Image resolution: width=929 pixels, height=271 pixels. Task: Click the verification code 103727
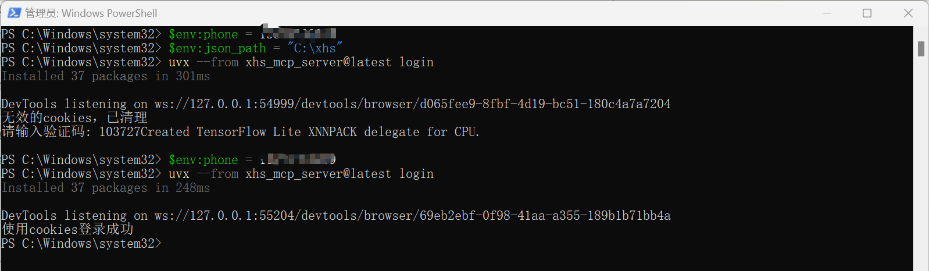(x=120, y=132)
